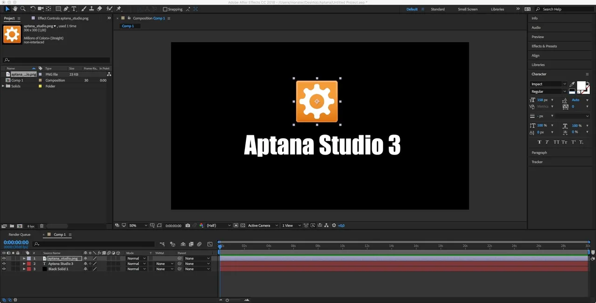
Task: Select the Roto Brush tool
Action: tap(109, 9)
